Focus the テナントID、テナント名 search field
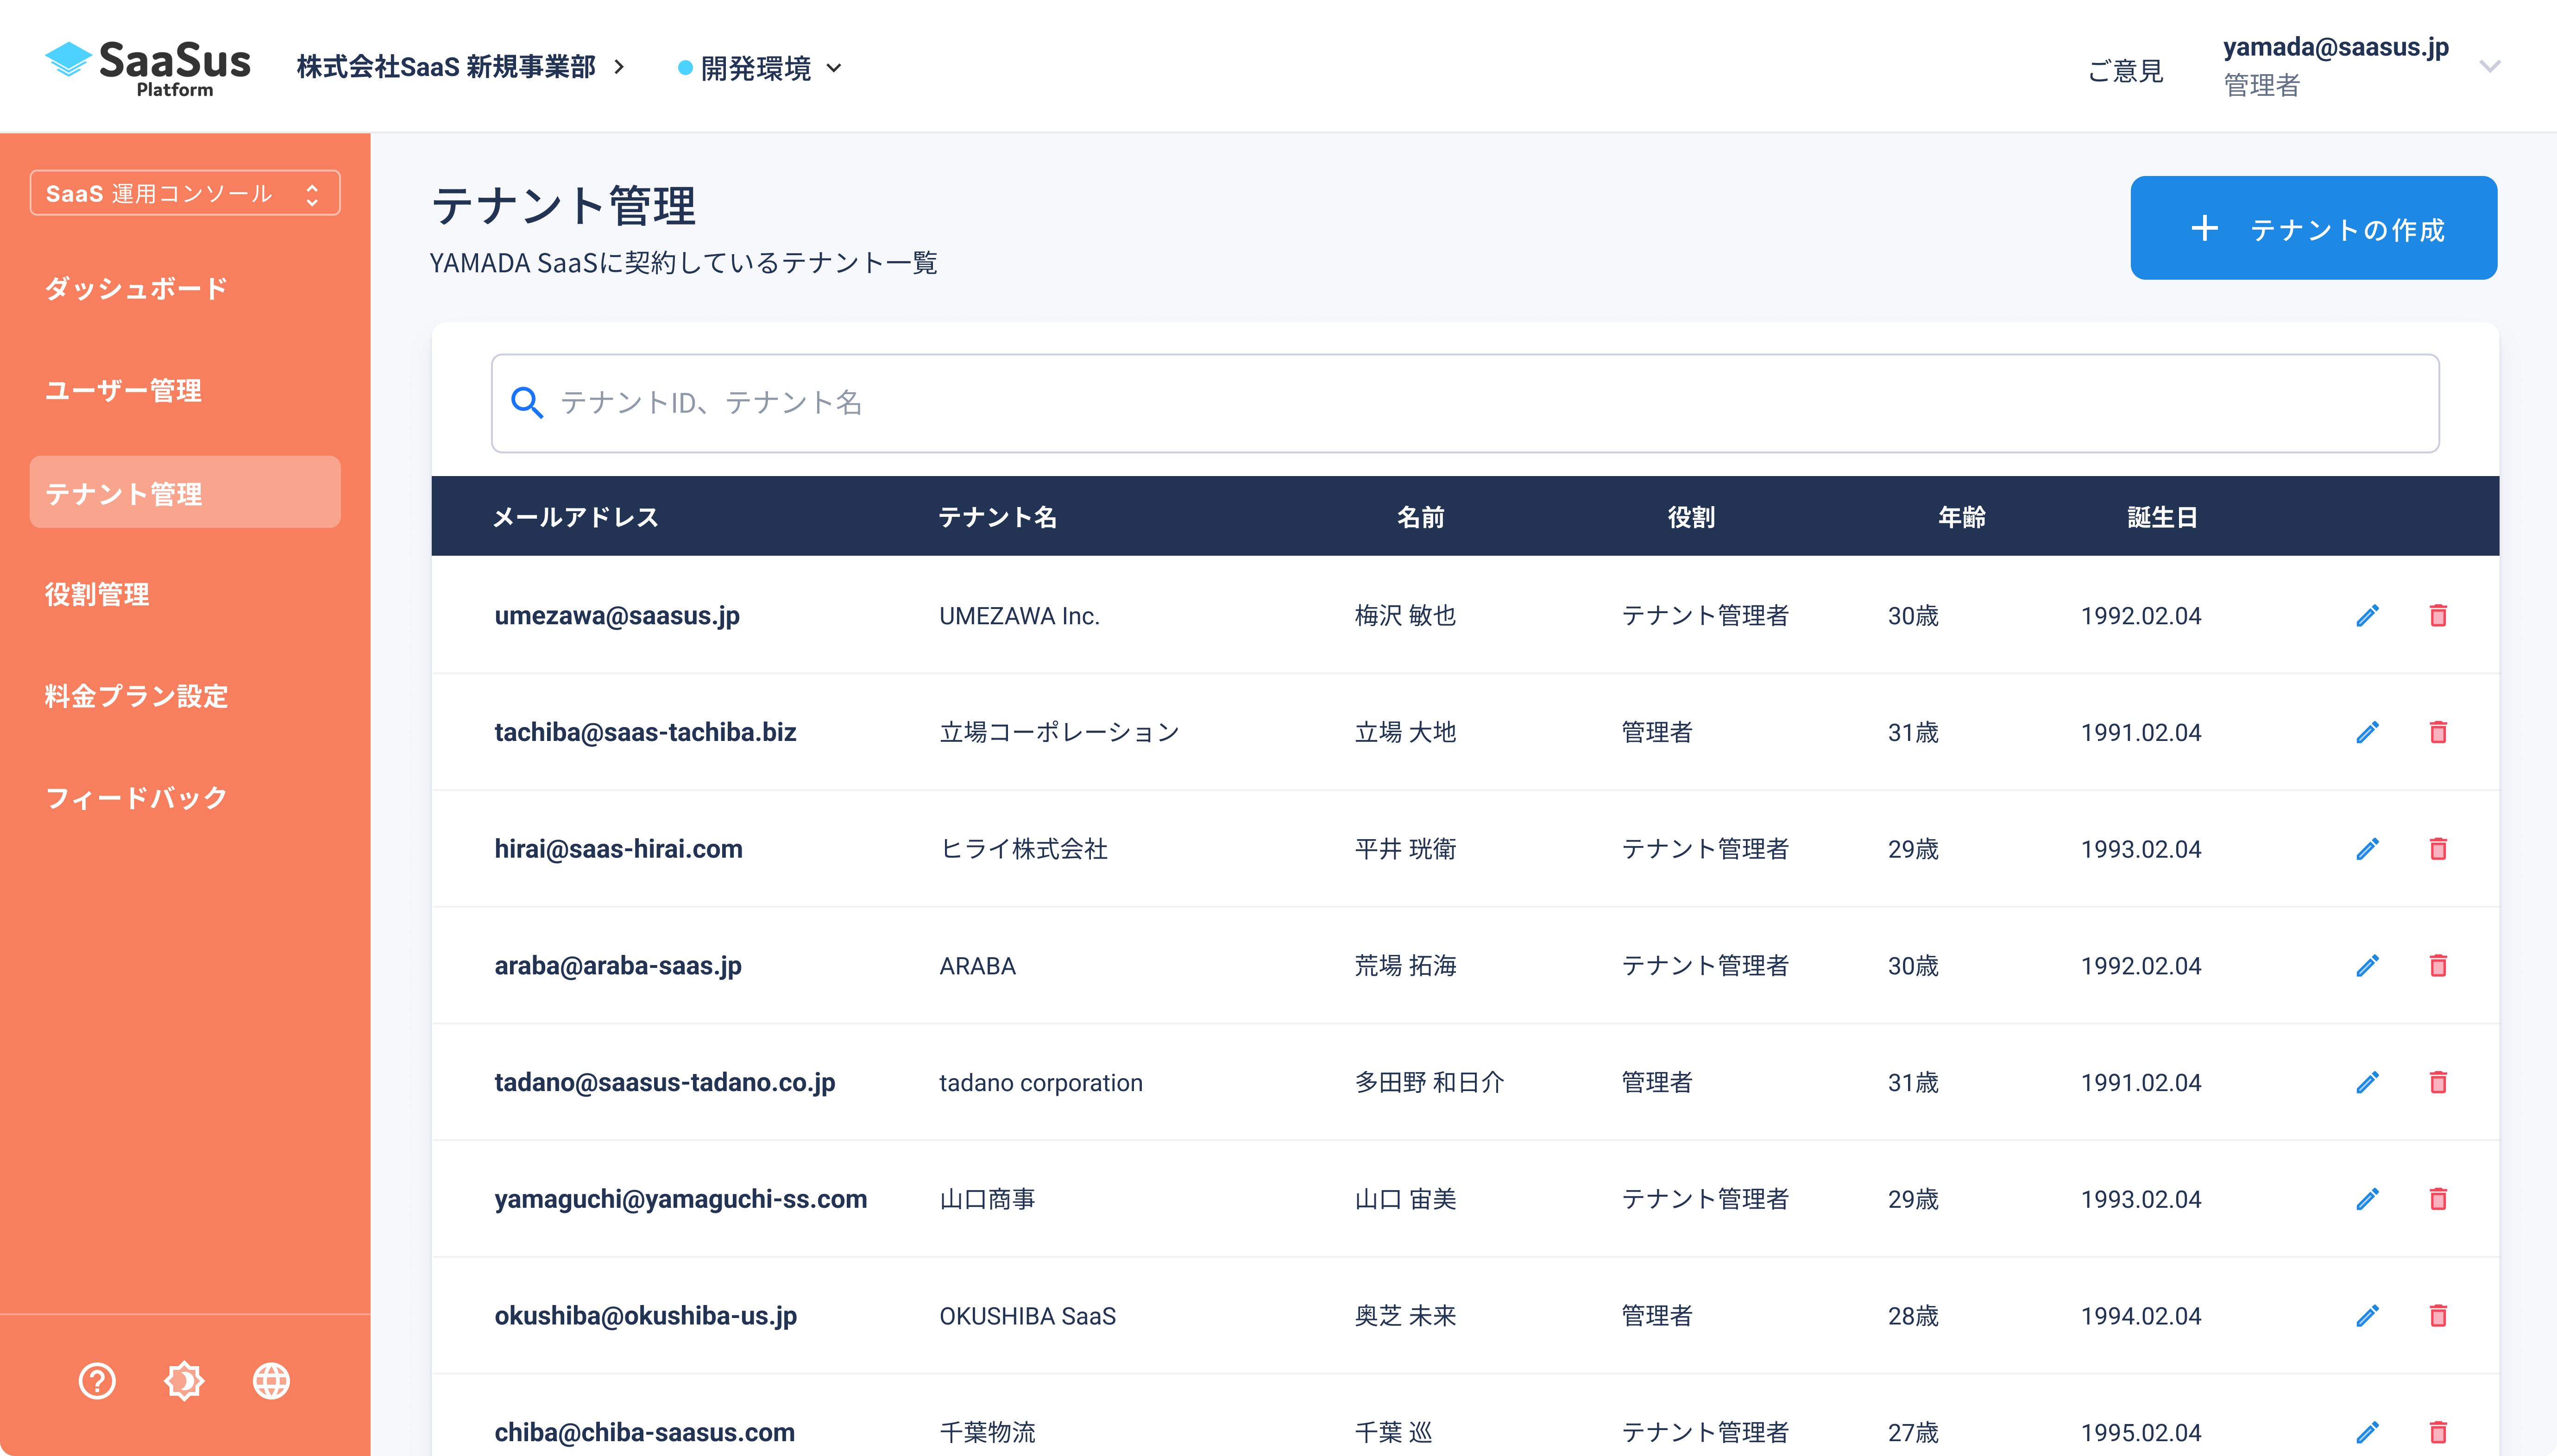The width and height of the screenshot is (2557, 1456). coord(1465,403)
